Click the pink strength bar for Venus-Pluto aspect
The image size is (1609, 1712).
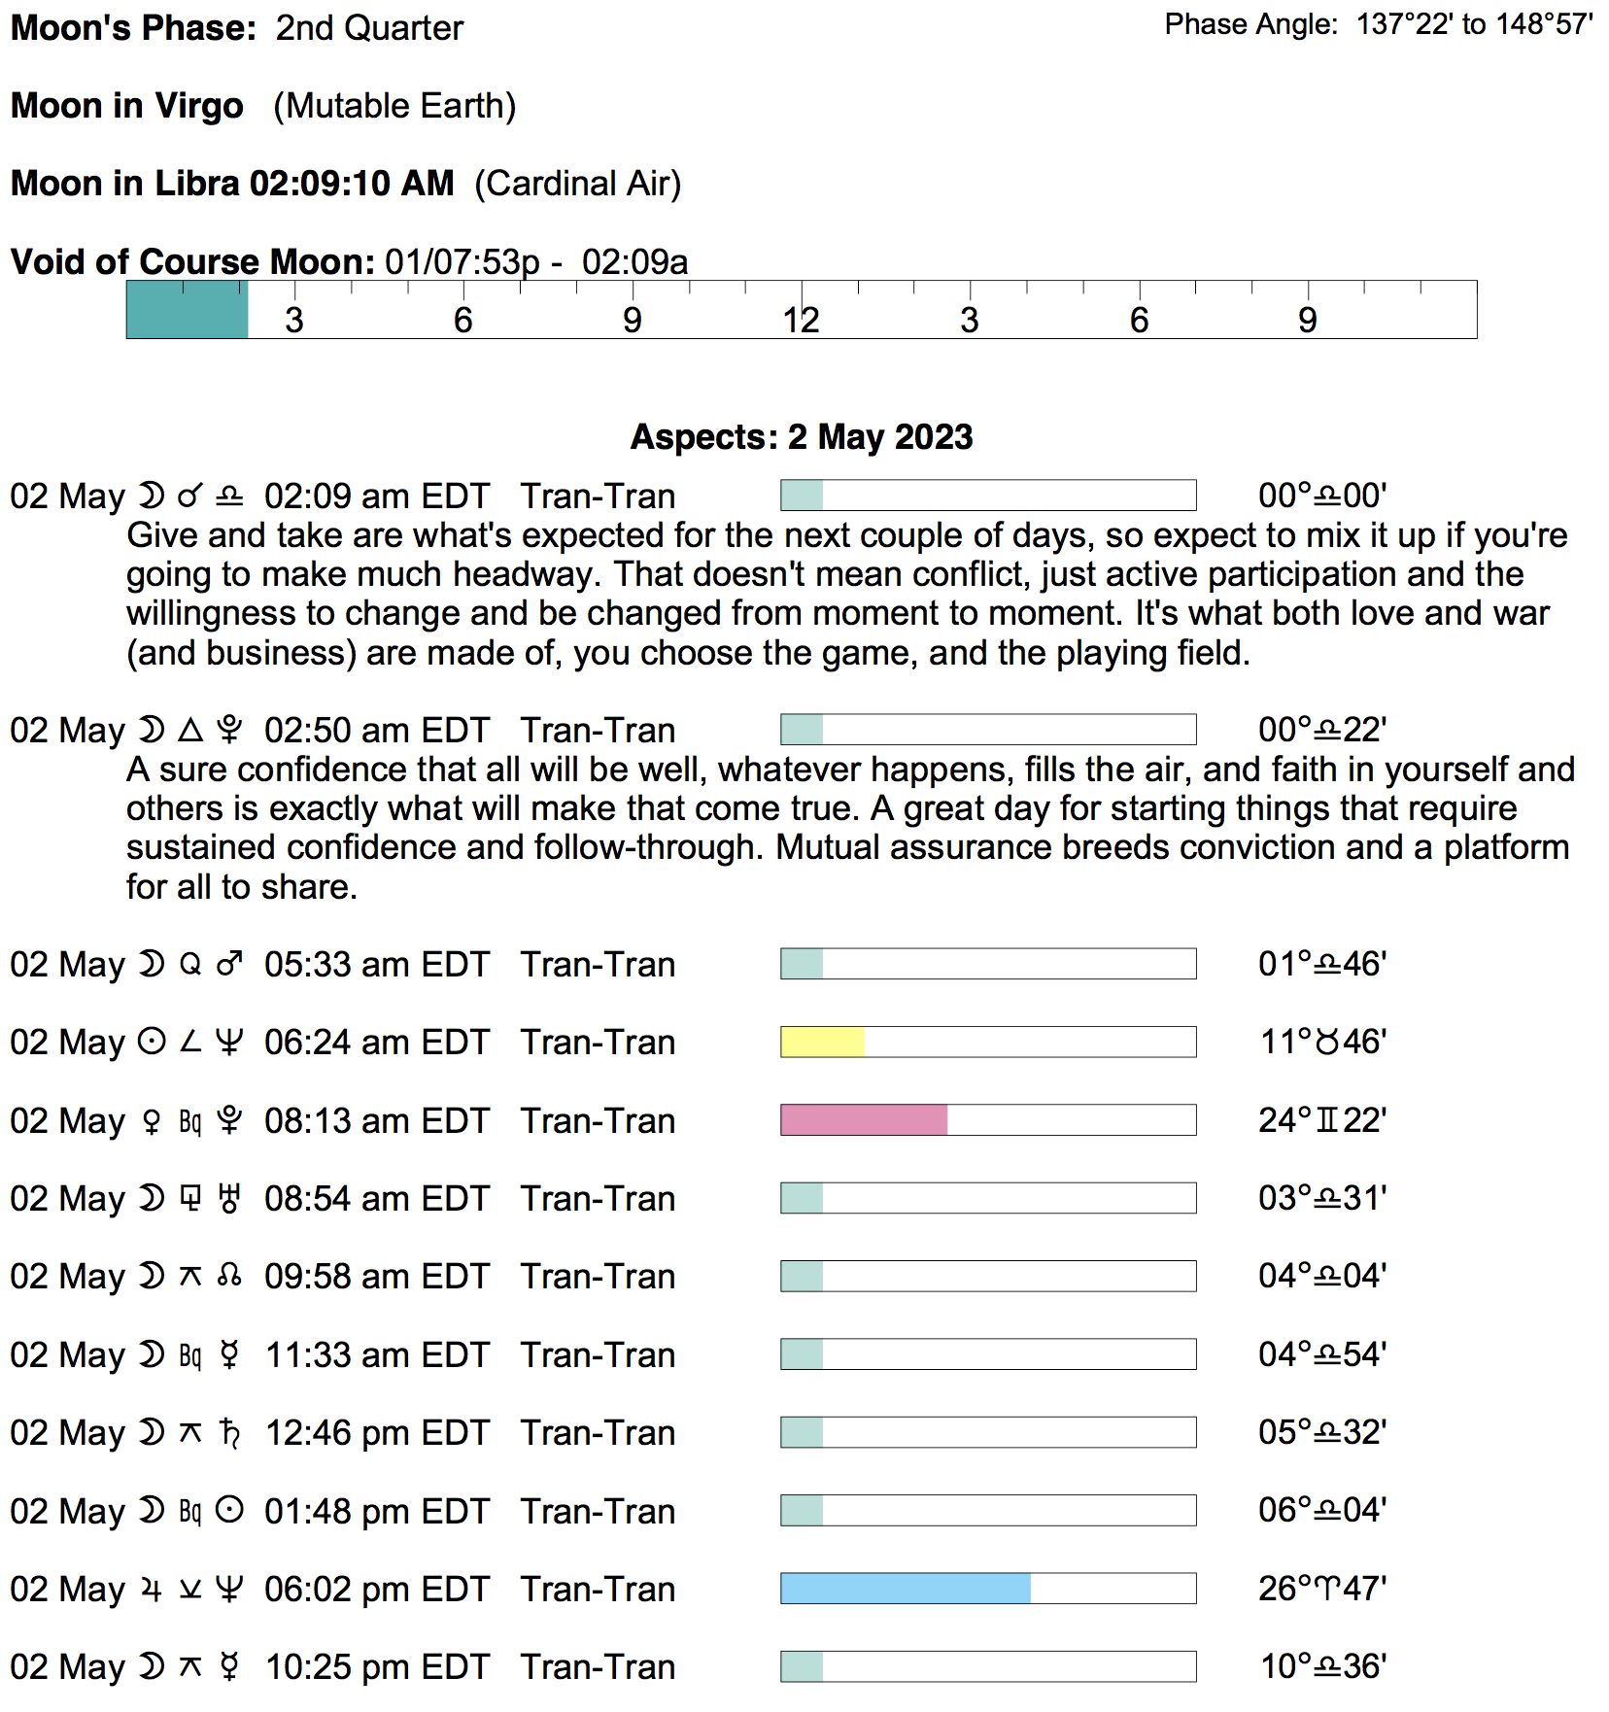864,1120
